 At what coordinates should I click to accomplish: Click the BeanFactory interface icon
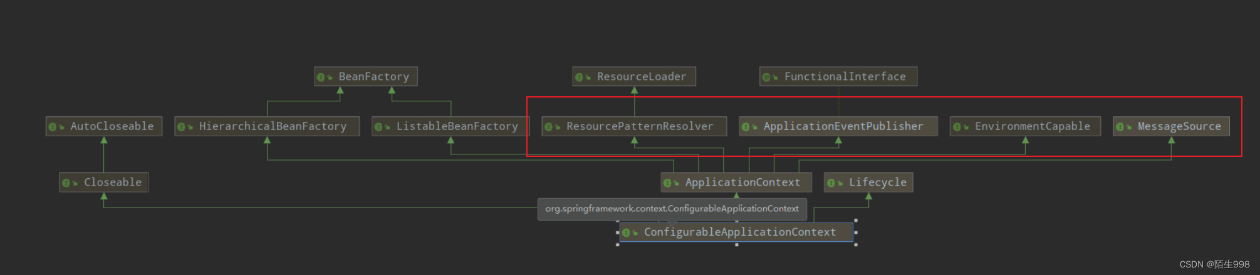click(321, 77)
